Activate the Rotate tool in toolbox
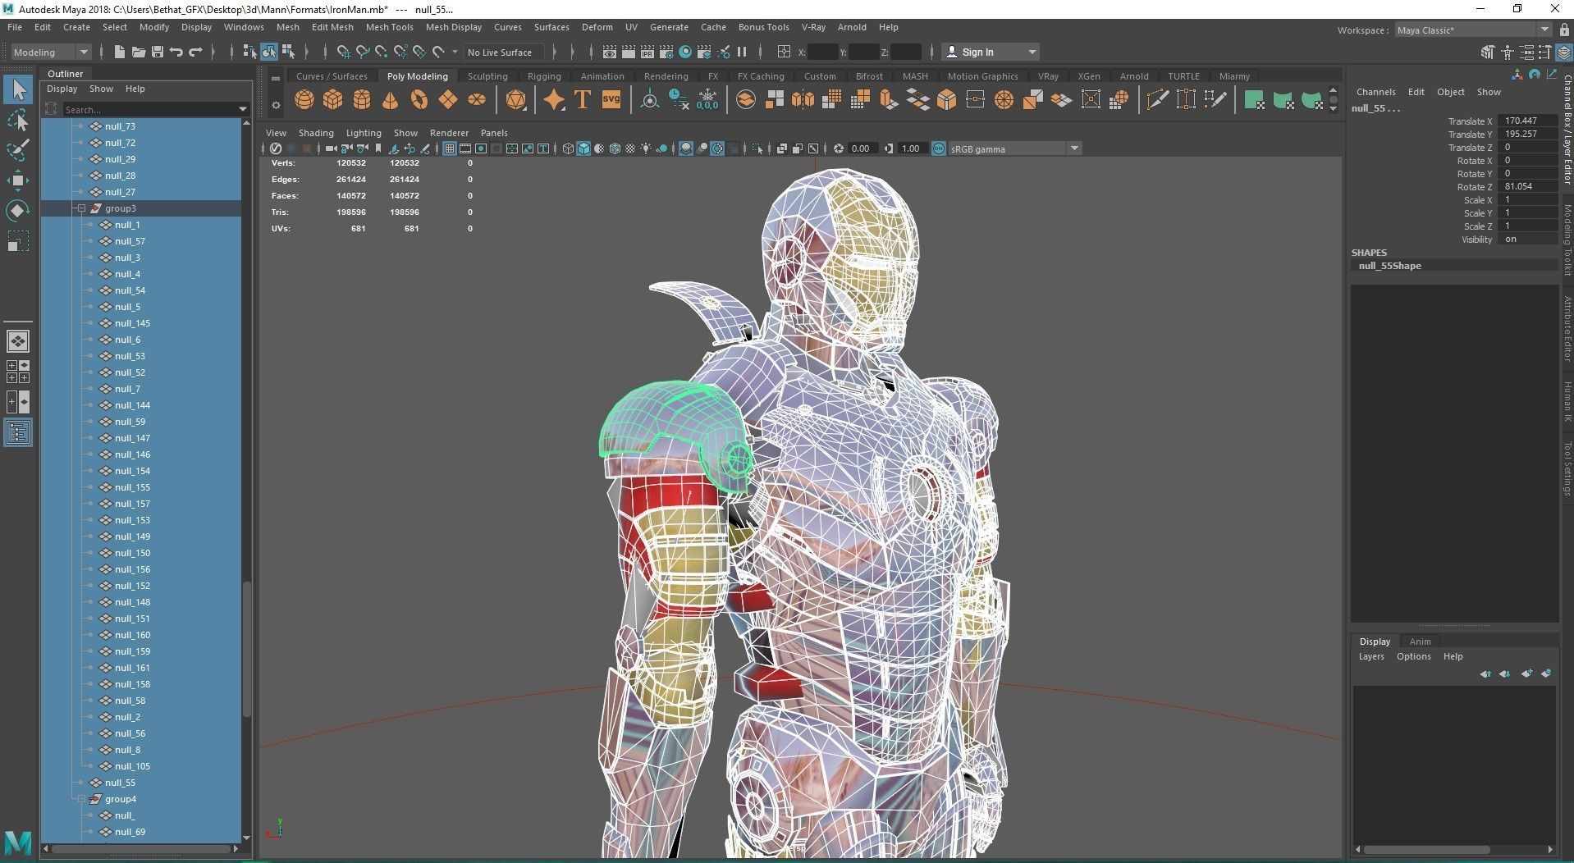This screenshot has height=863, width=1574. [17, 211]
